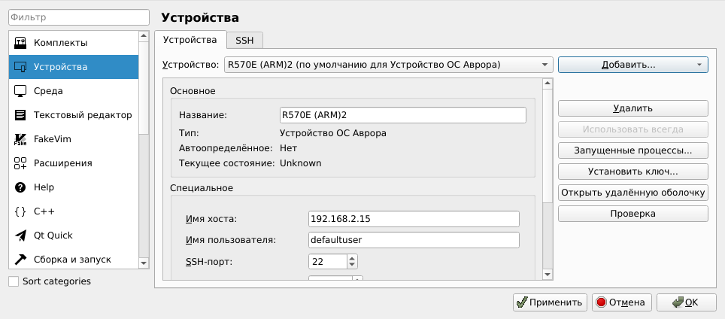Confirm with the OK button

(686, 302)
